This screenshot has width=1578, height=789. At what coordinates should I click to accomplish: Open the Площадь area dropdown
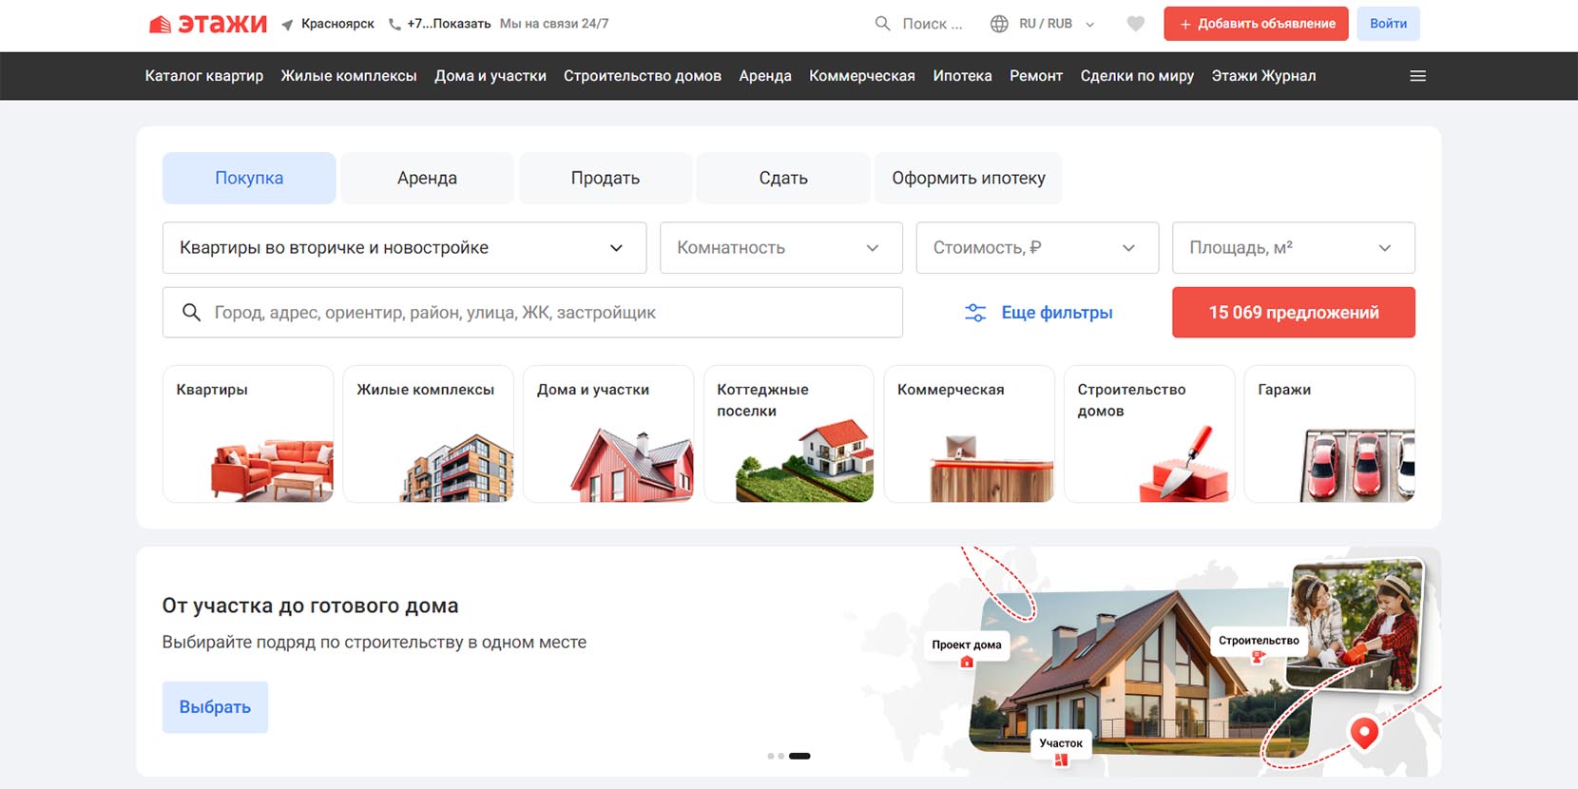coord(1293,248)
